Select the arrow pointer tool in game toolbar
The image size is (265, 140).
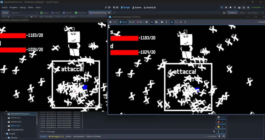point(152,22)
